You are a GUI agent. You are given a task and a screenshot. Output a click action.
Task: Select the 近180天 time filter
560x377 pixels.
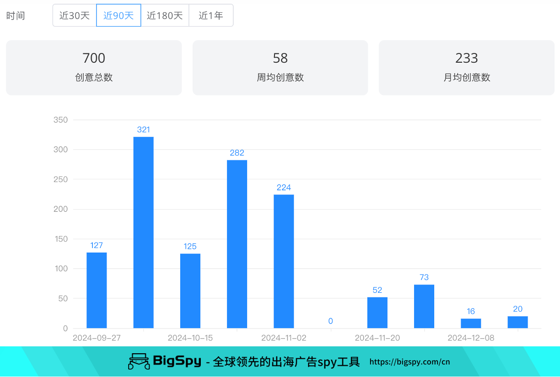click(165, 15)
